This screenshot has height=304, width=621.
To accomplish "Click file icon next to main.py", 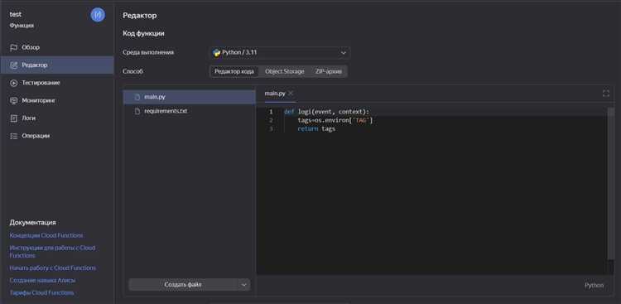I will pos(137,97).
